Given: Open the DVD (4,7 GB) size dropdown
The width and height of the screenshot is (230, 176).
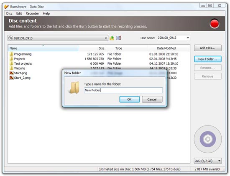Looking at the screenshot, I should click(208, 161).
